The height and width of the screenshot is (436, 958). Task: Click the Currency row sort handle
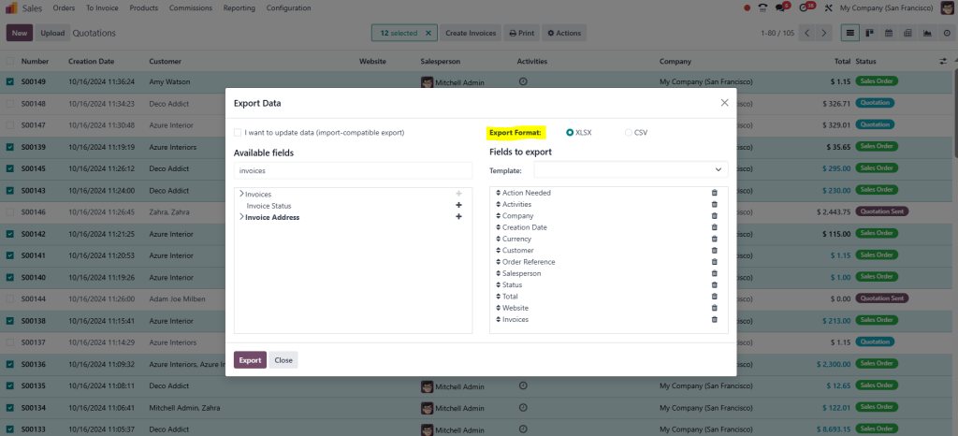point(498,239)
